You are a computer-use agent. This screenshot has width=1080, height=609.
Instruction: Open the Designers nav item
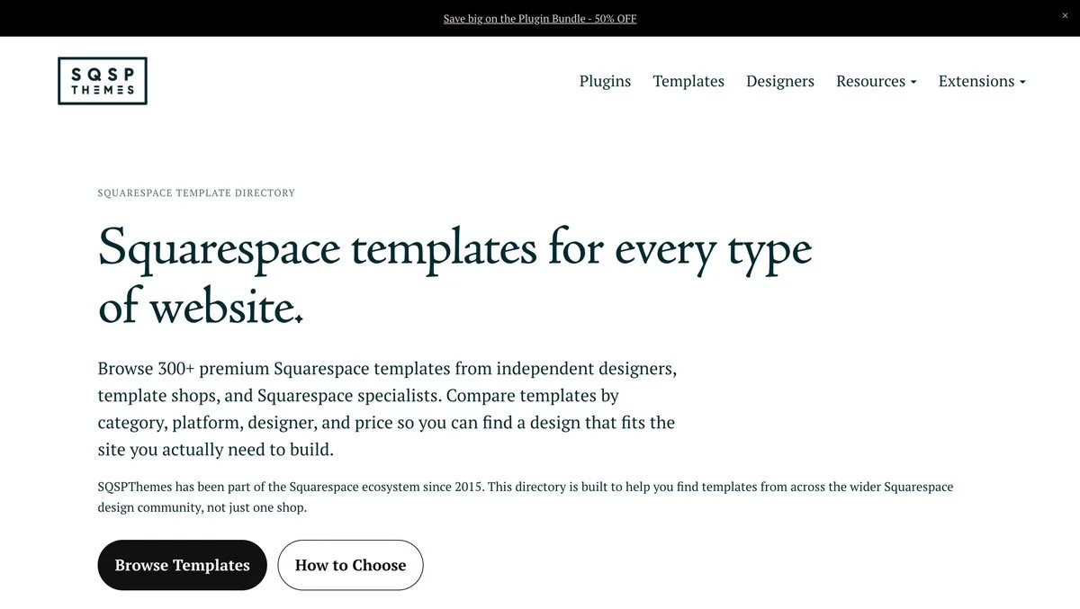pos(780,81)
